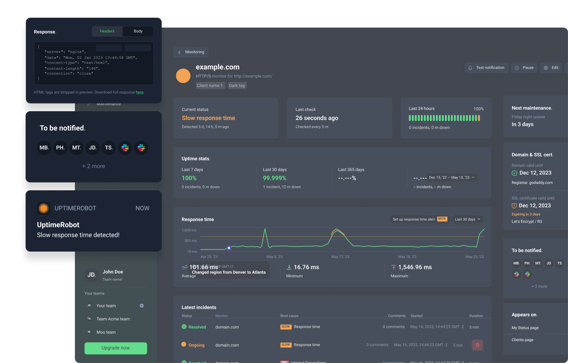Click the JD avatar next to John Doe
This screenshot has width=568, height=363.
[91, 275]
